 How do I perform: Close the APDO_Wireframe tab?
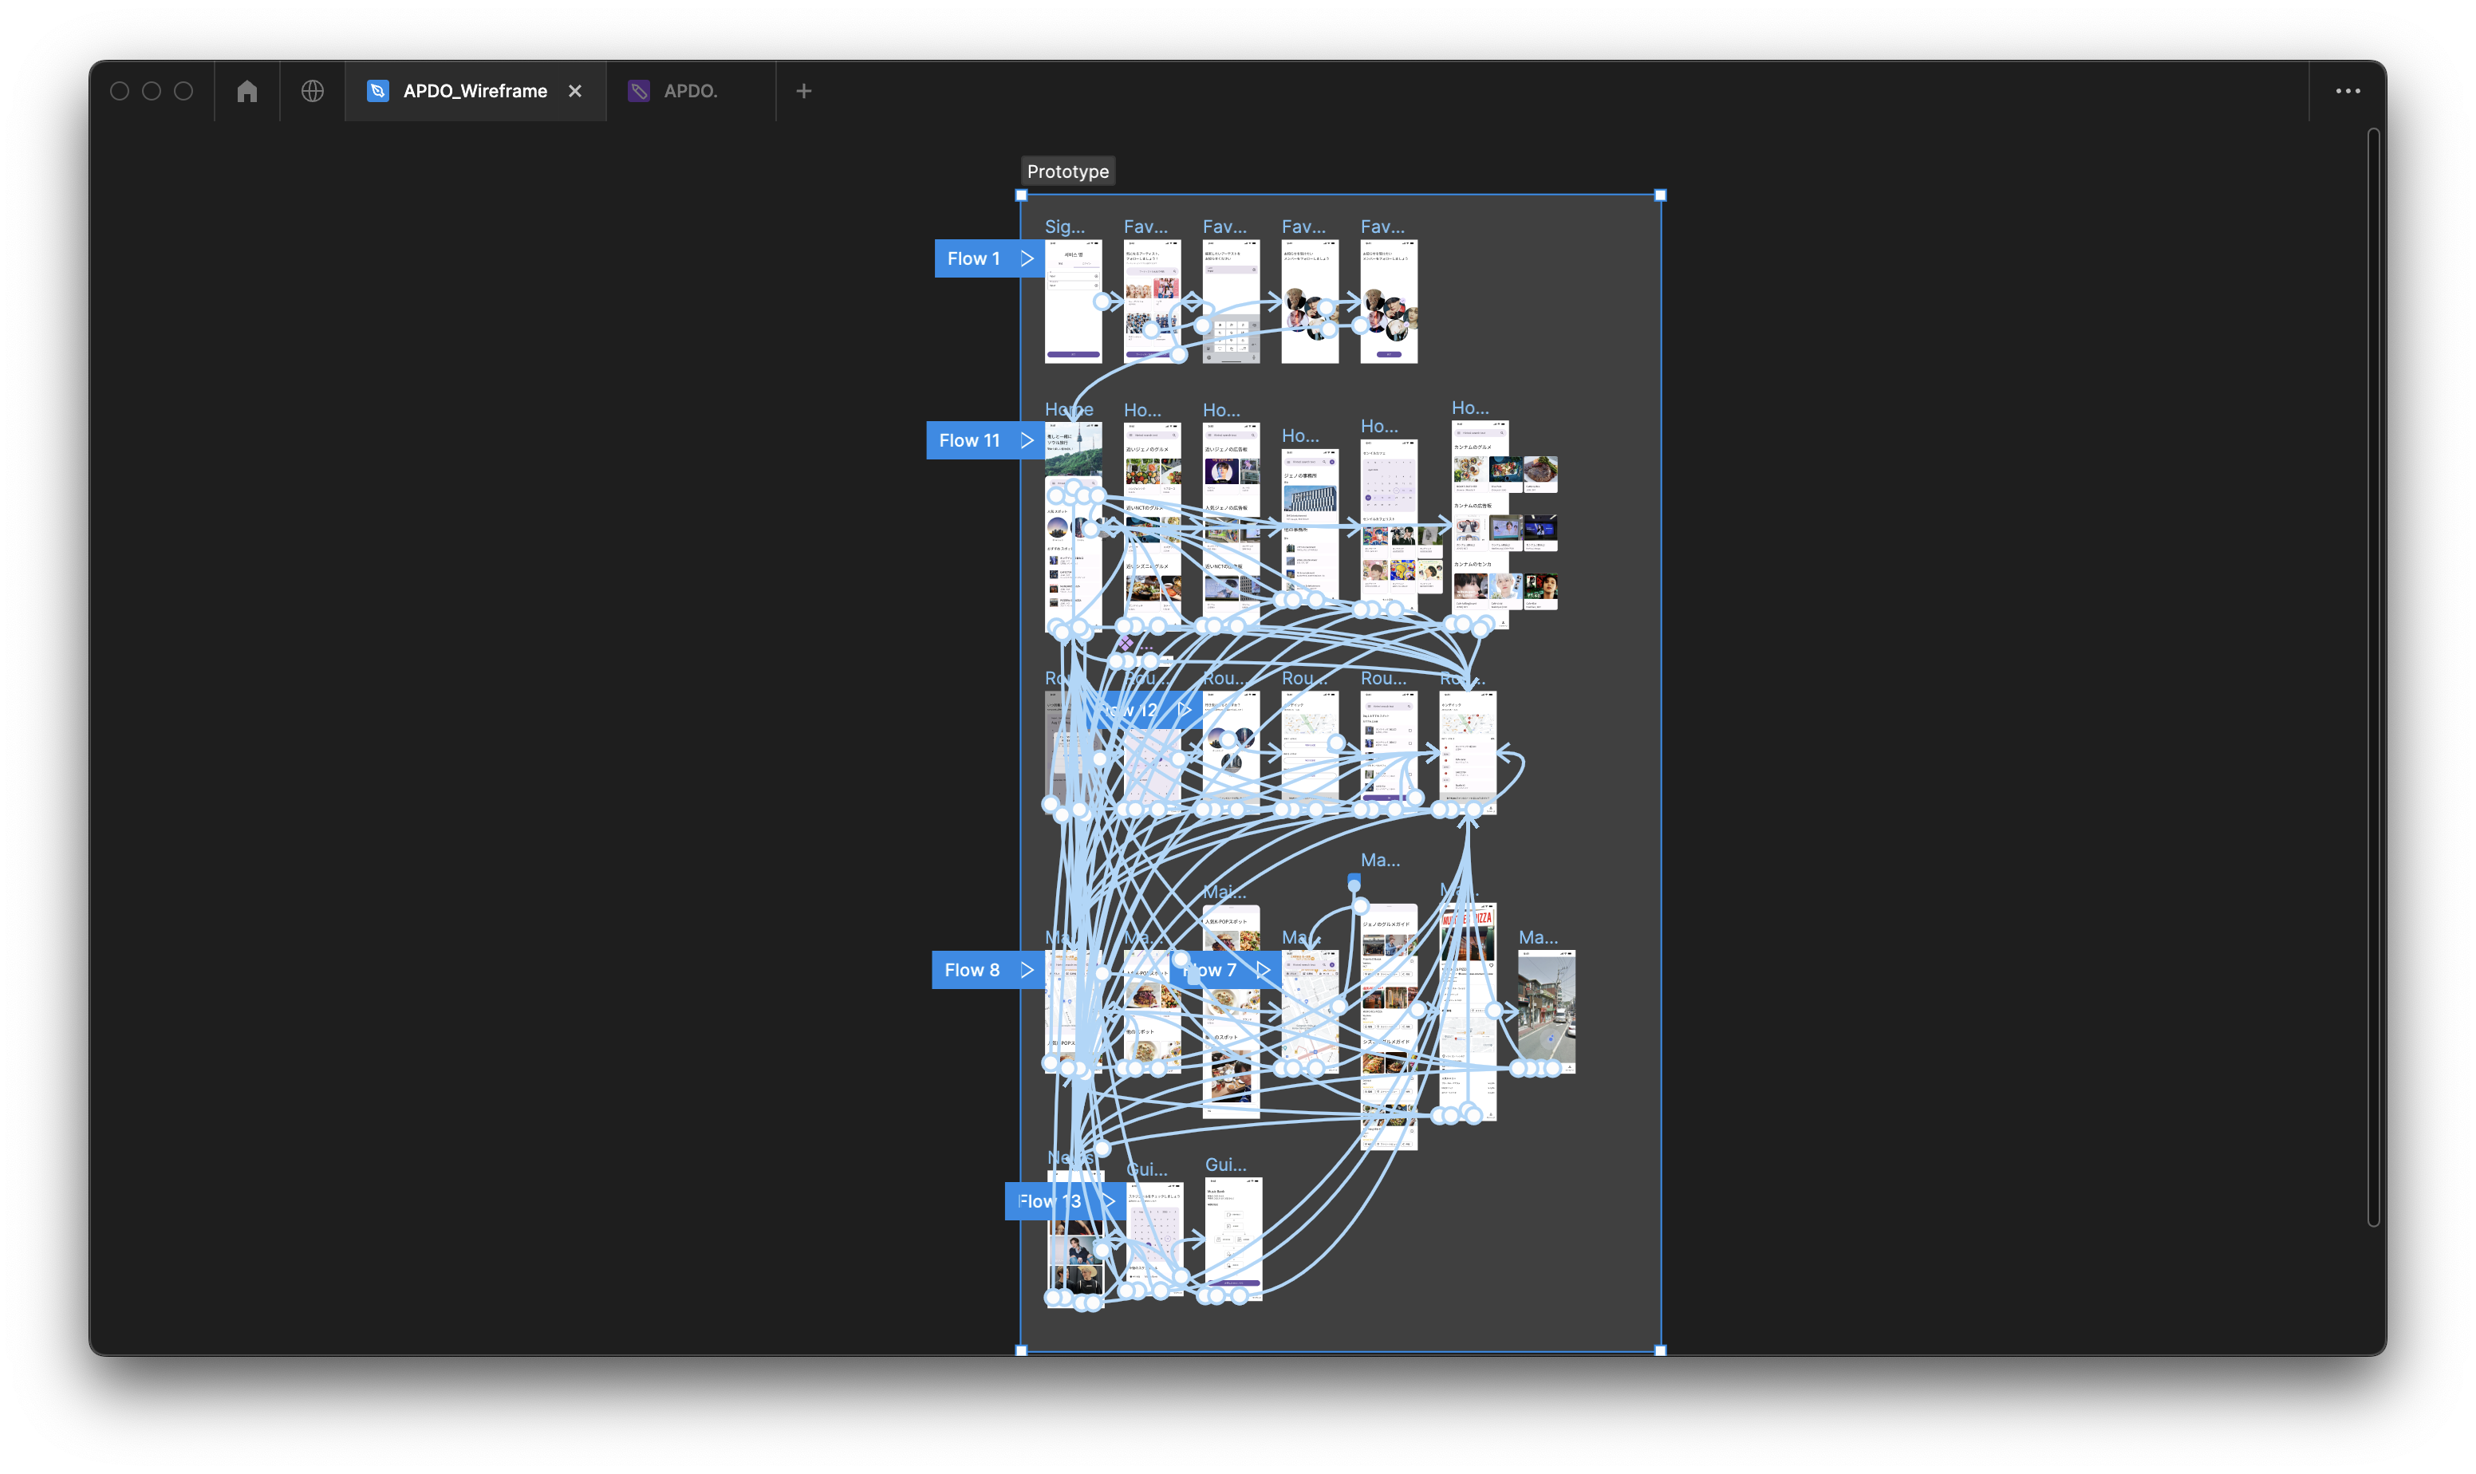575,92
